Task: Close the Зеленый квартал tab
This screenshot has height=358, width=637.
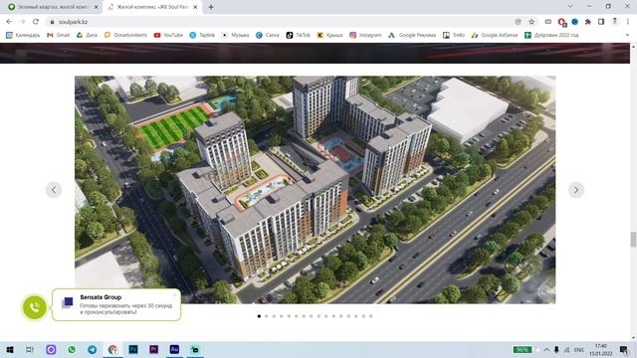Action: click(x=97, y=7)
